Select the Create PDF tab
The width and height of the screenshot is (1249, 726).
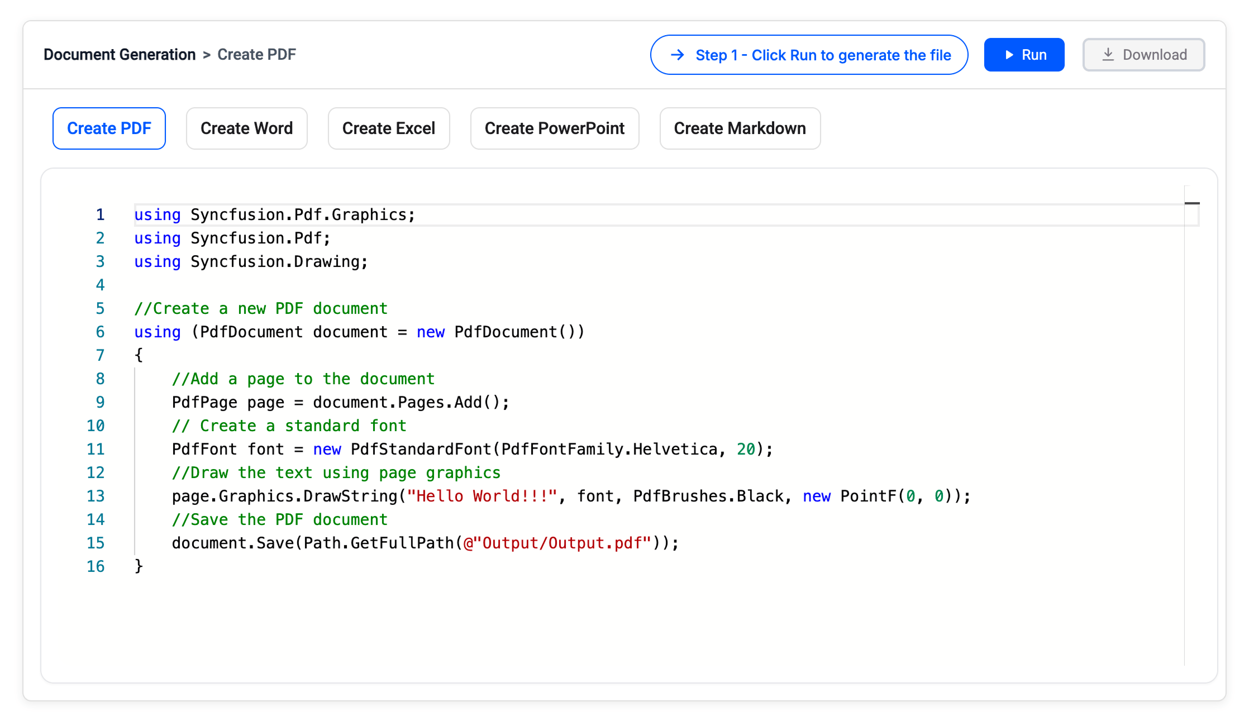point(109,128)
